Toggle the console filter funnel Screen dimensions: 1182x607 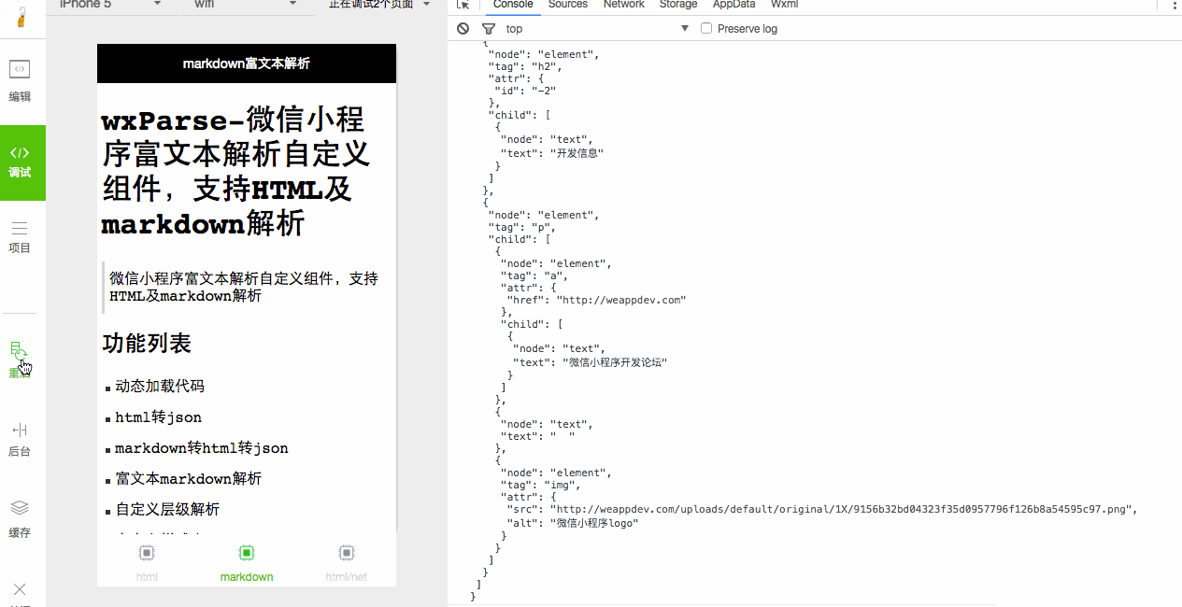(x=488, y=28)
